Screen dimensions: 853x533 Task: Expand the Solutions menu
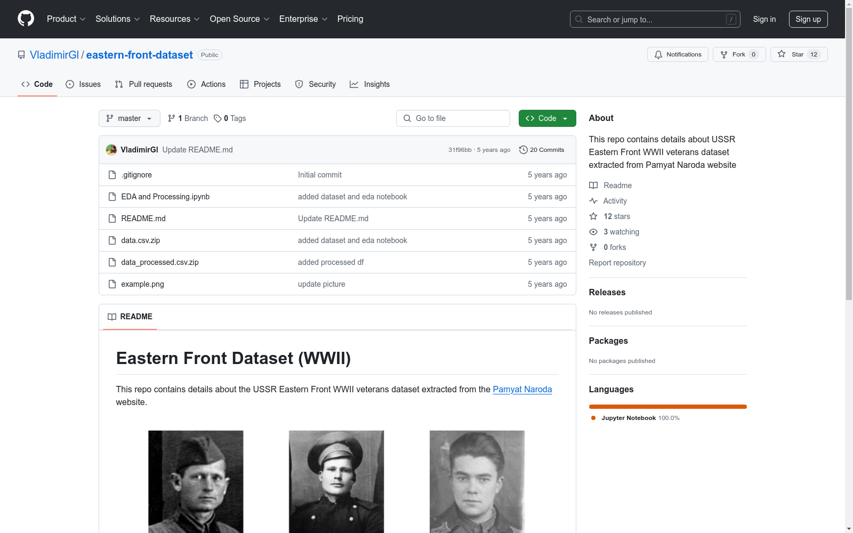pyautogui.click(x=118, y=19)
